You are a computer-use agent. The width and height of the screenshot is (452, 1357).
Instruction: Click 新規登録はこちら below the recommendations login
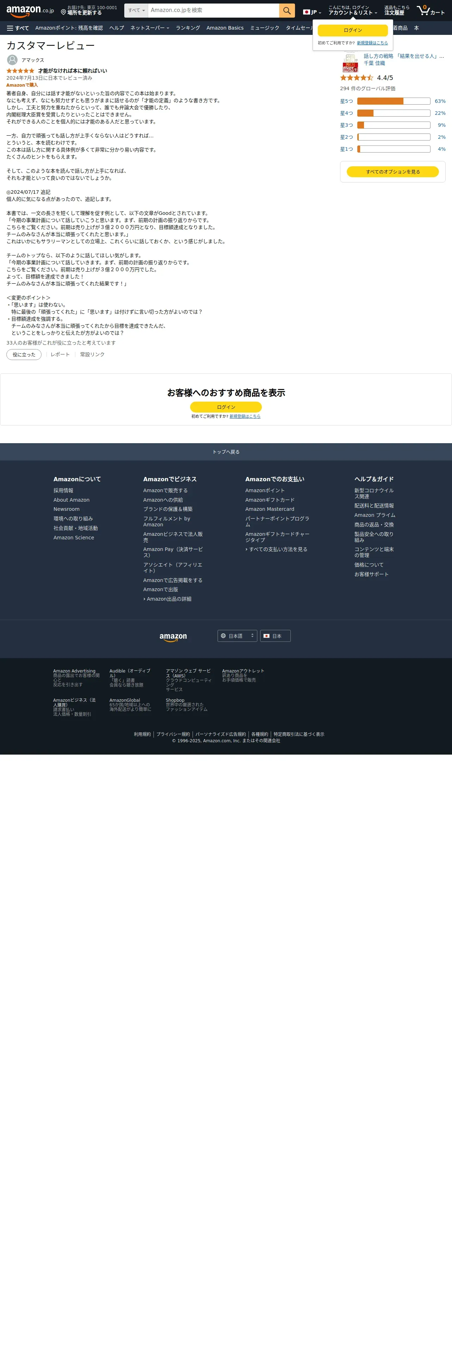[245, 416]
